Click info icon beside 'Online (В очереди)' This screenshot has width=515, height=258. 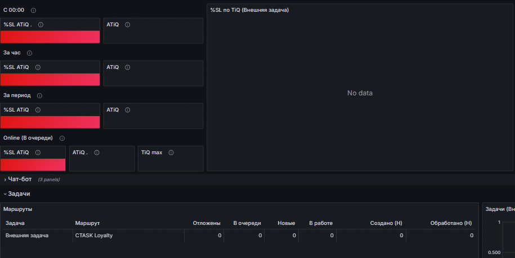pos(62,139)
